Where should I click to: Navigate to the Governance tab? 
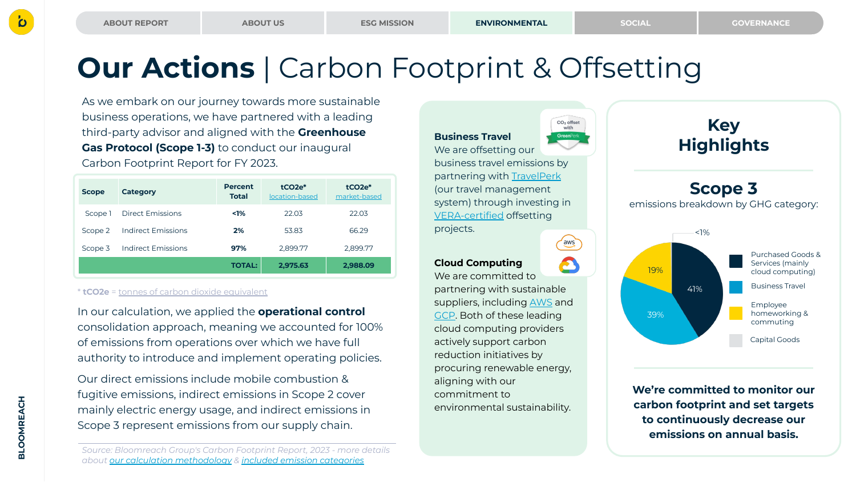coord(761,23)
